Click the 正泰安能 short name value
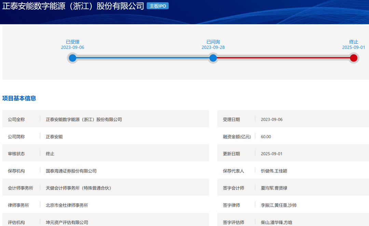Viewport: 369px width, 226px height. (54, 136)
